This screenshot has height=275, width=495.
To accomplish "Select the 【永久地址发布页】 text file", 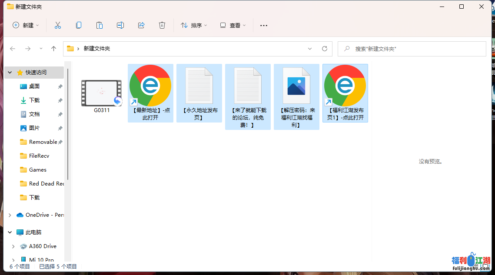I will (199, 93).
